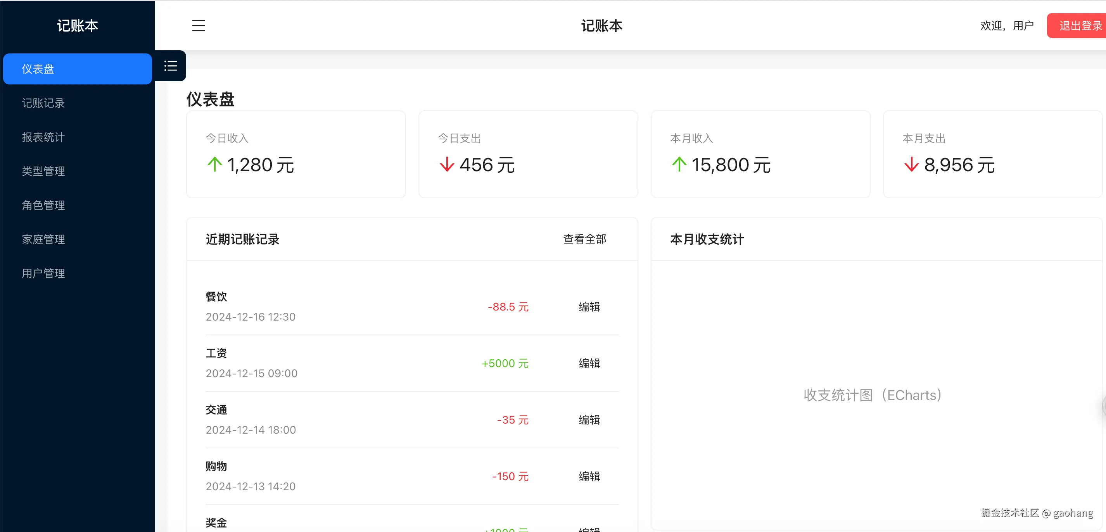Click red down arrow in 本月支出 card
The height and width of the screenshot is (532, 1106).
tap(911, 165)
